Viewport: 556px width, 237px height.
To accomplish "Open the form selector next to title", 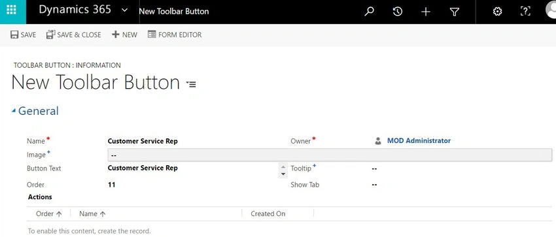I will tap(191, 84).
